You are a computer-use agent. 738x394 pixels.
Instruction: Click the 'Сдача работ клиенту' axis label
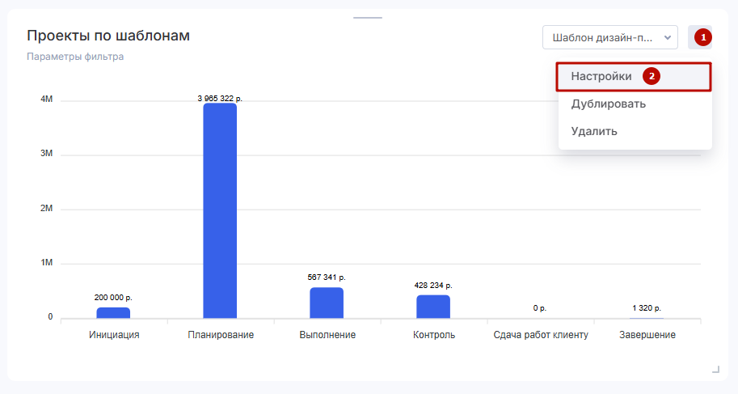(541, 335)
